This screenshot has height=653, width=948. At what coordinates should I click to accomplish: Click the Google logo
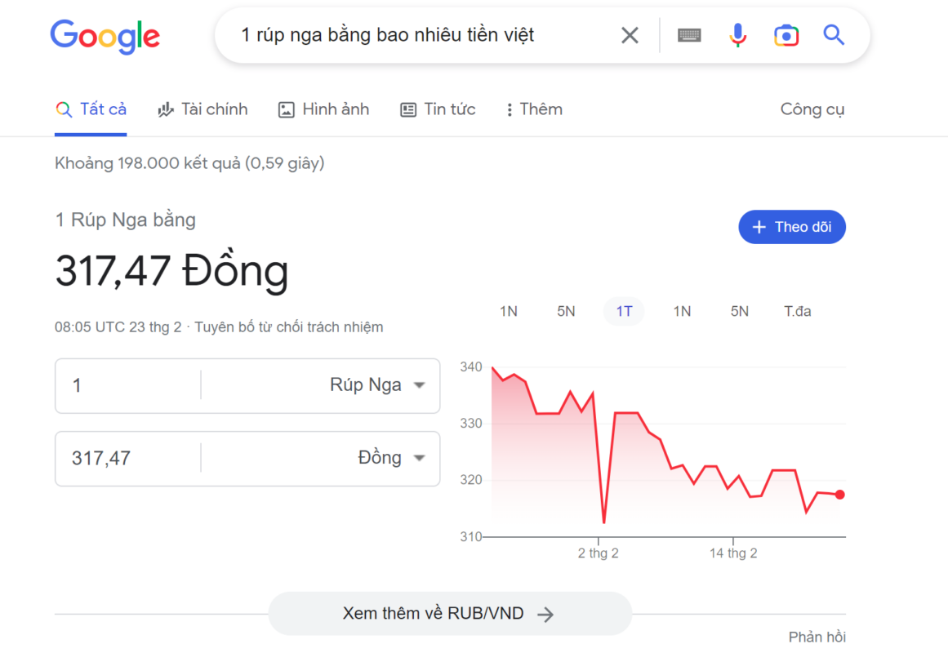[105, 36]
